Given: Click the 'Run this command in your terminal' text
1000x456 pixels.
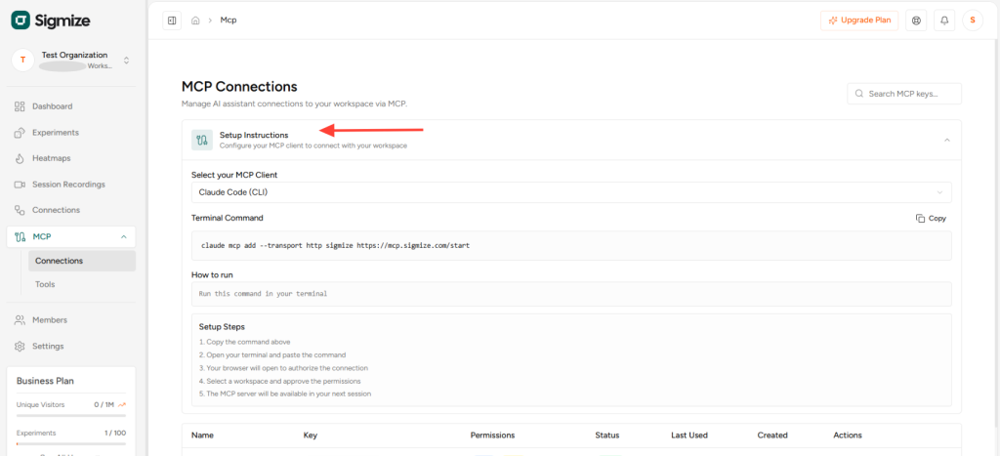Looking at the screenshot, I should [263, 294].
